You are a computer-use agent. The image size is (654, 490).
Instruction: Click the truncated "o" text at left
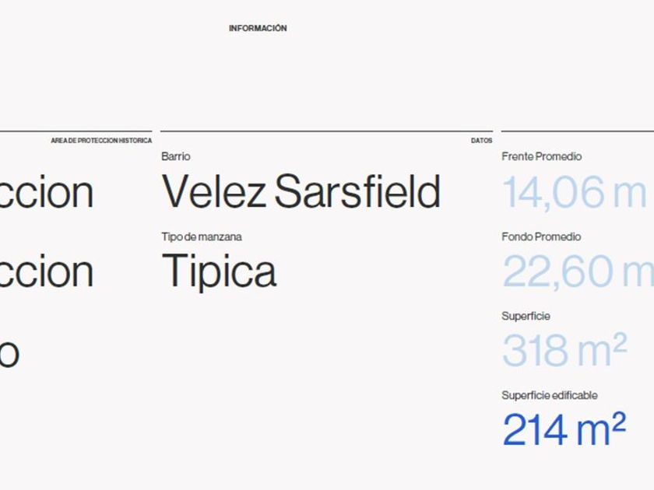tap(9, 354)
